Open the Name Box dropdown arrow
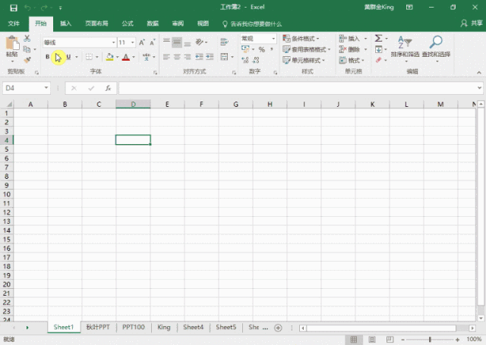The image size is (486, 345). click(46, 88)
